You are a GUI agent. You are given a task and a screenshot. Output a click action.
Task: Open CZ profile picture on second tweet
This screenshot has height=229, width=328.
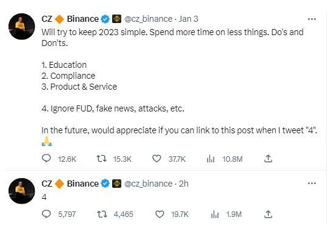[22, 191]
